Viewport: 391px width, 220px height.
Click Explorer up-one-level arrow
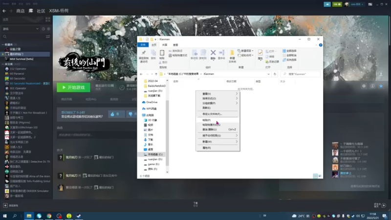coord(156,74)
